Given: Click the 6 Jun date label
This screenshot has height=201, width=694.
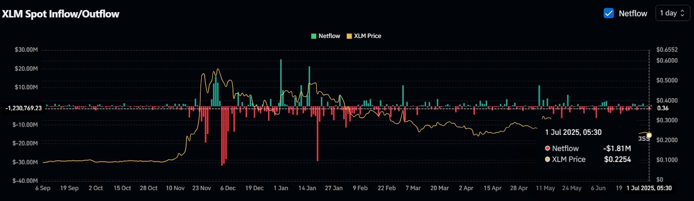Looking at the screenshot, I should pyautogui.click(x=599, y=188).
